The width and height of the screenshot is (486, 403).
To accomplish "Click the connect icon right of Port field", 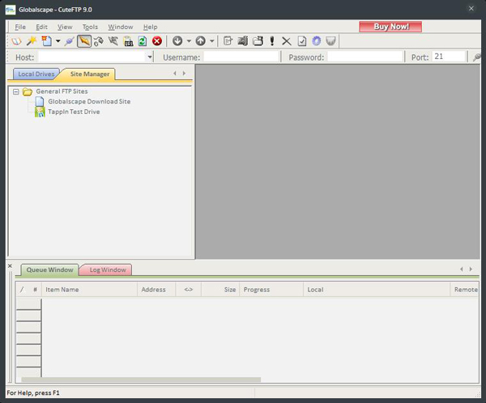I will tap(477, 57).
